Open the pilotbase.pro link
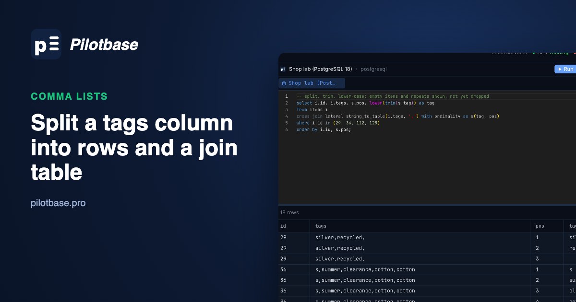The height and width of the screenshot is (302, 576). click(58, 203)
